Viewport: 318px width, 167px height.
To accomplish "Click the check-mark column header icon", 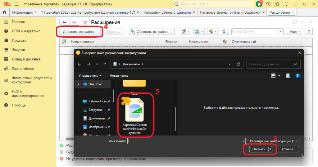I will point(64,42).
